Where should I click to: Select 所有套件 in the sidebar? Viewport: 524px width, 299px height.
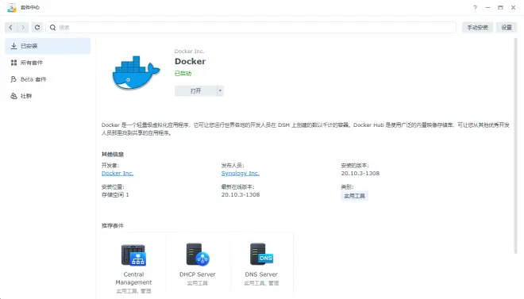[48, 63]
